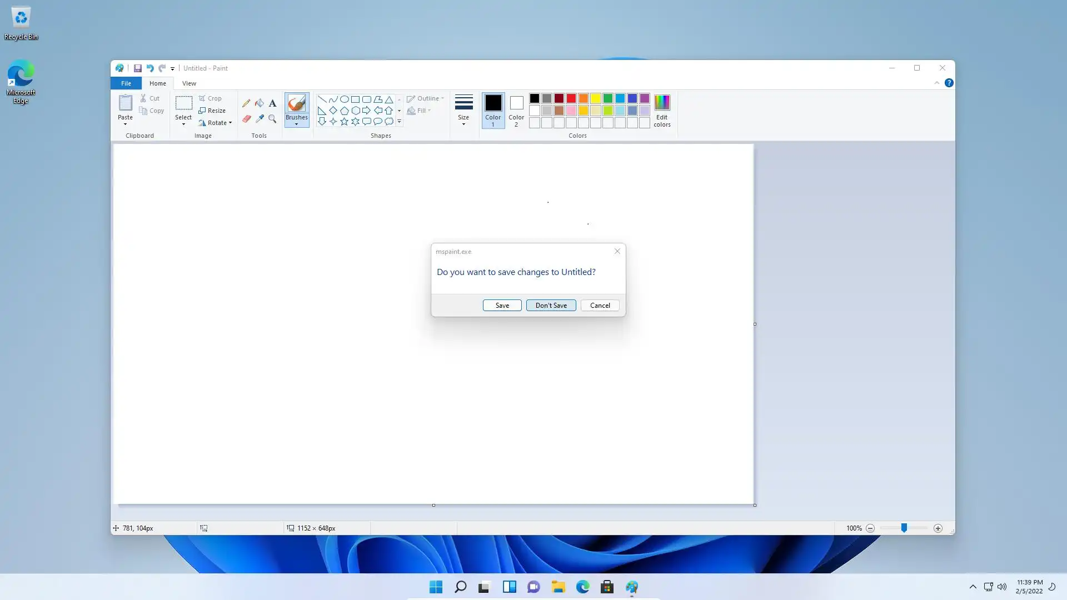The width and height of the screenshot is (1067, 600).
Task: Choose the Text tool
Action: coord(272,103)
